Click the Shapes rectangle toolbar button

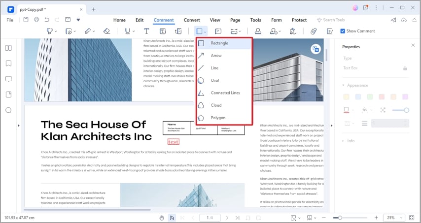(x=199, y=32)
